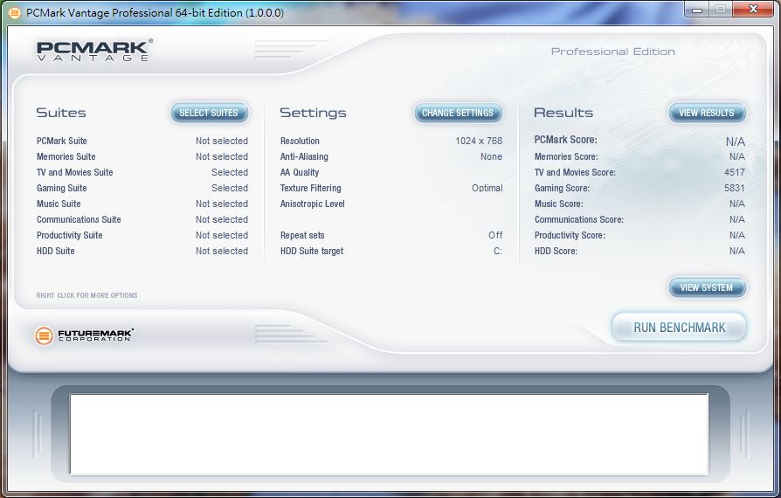The width and height of the screenshot is (781, 498).
Task: Open View Results
Action: click(707, 113)
